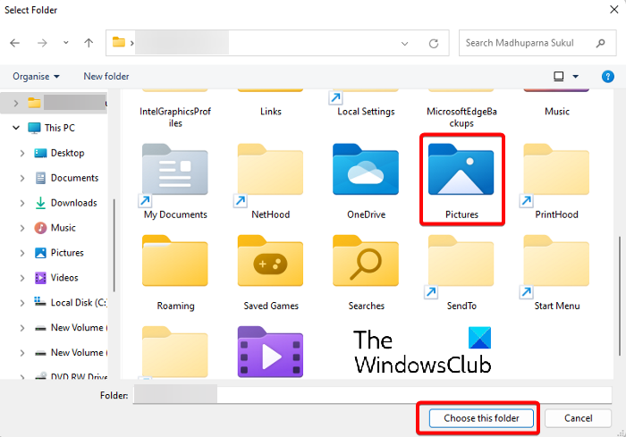Click the MicrosoftEdgeBackups folder label
Viewport: 626px width, 437px height.
point(461,117)
